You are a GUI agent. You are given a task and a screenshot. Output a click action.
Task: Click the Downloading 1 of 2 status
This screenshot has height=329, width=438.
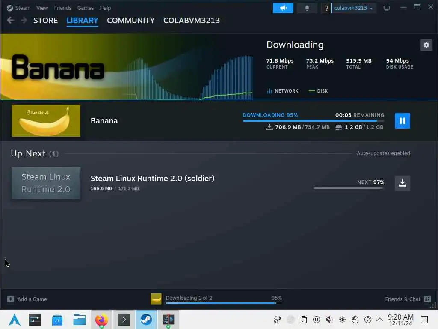189,298
